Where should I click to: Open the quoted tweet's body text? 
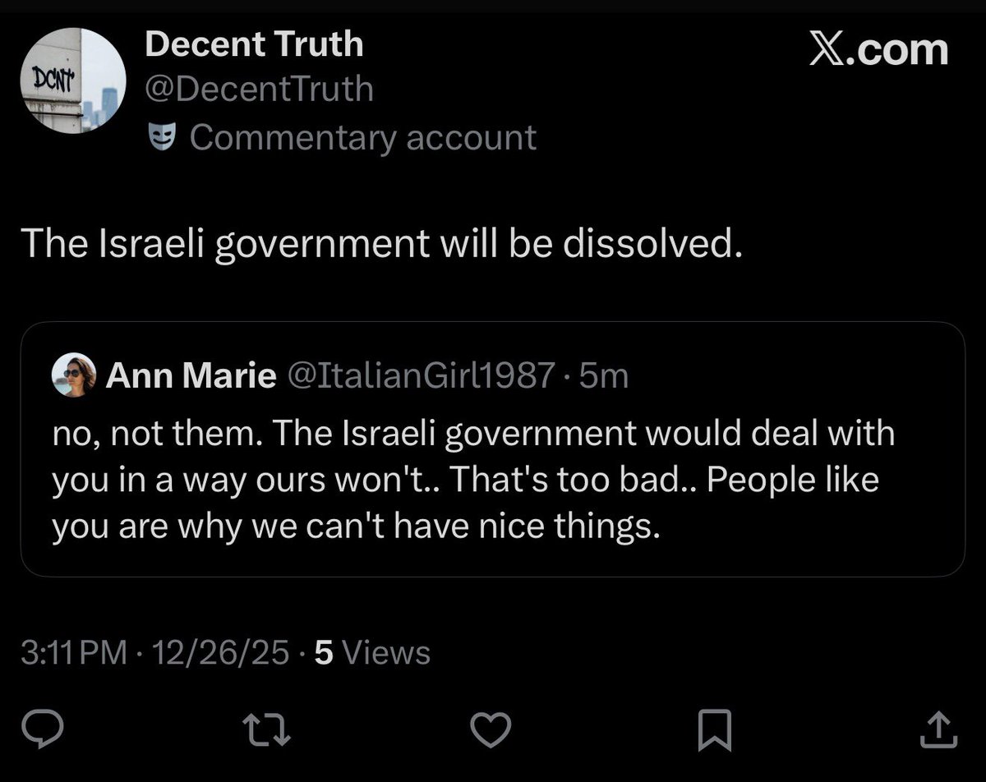pos(472,481)
